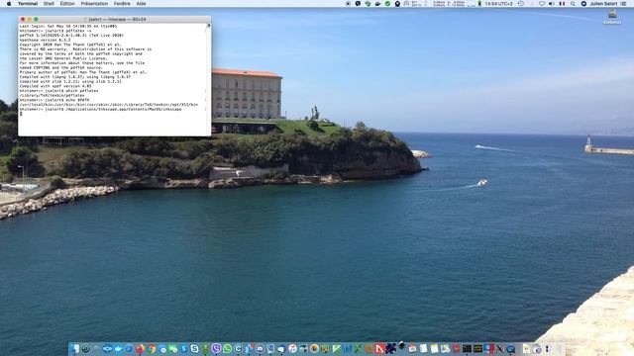The width and height of the screenshot is (634, 356).
Task: Open WeChat from the Dock
Action: coord(173,348)
